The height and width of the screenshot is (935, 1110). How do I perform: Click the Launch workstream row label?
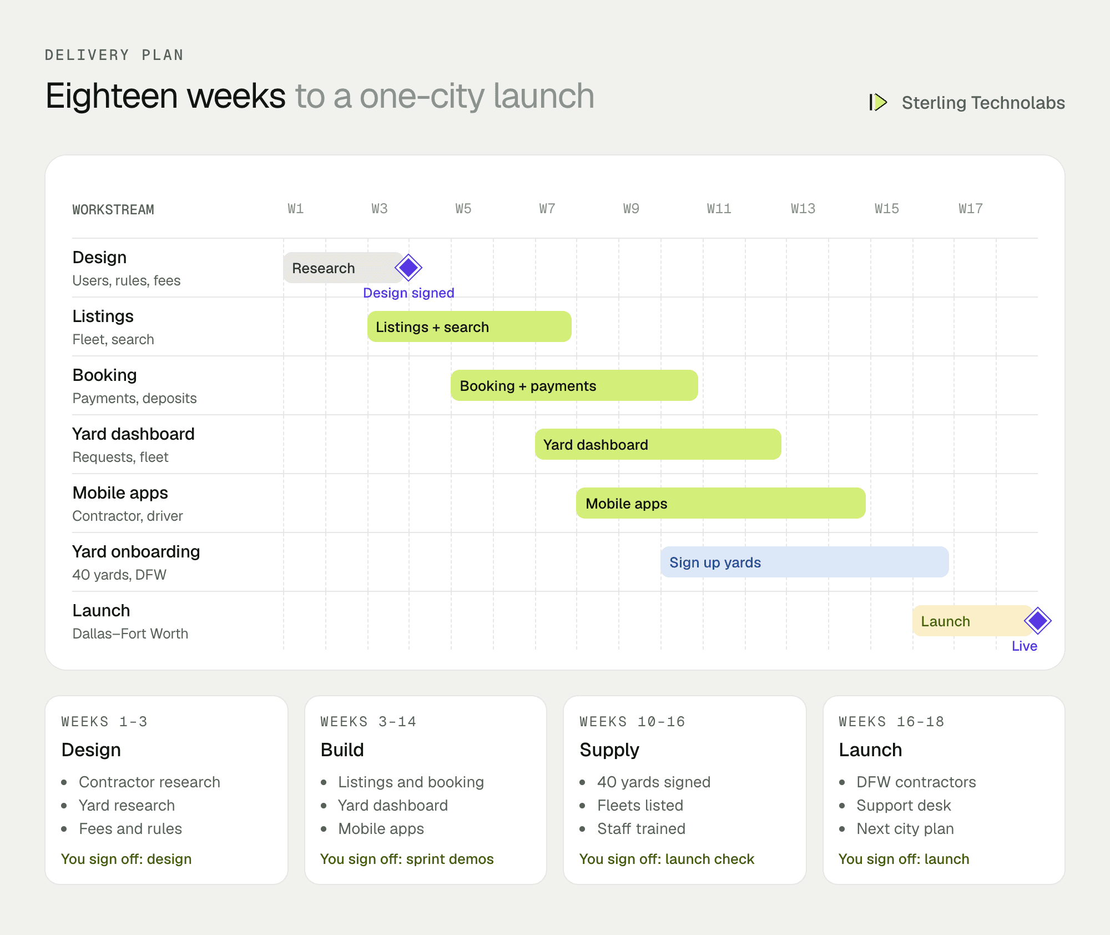point(101,610)
